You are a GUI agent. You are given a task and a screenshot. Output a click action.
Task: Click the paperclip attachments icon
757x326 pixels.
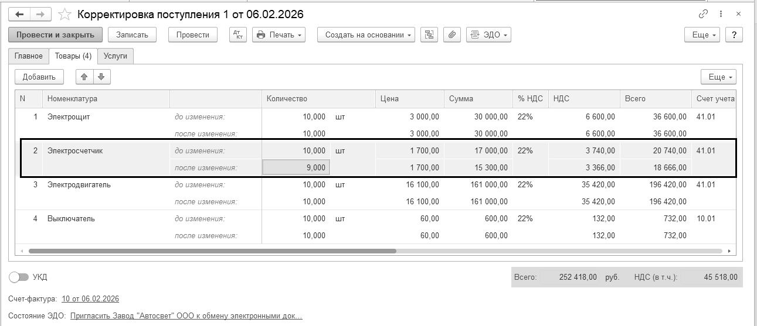pyautogui.click(x=452, y=35)
